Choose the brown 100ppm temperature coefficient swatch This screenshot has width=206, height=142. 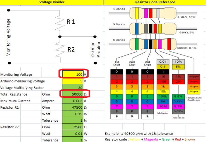[x=195, y=76]
